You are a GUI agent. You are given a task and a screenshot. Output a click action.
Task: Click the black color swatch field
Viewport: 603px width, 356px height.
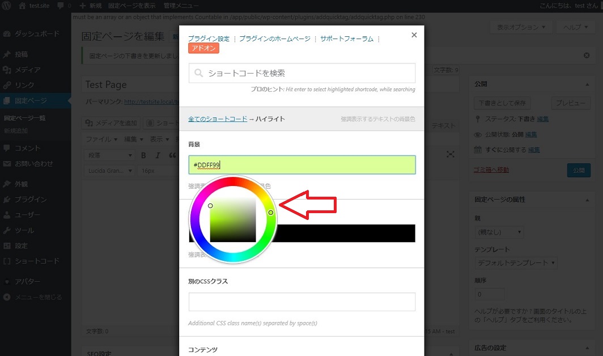[x=346, y=233]
